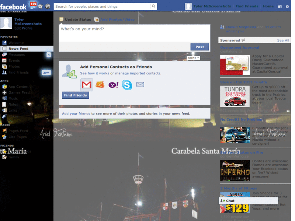Click the Notes icon in Apps
The image size is (295, 221).
[4, 105]
